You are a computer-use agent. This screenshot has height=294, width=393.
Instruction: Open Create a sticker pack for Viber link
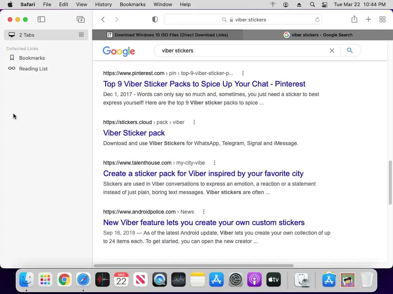203,173
